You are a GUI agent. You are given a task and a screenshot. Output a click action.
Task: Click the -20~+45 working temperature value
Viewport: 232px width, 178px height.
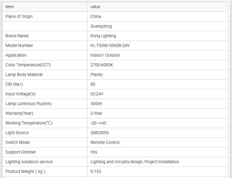pos(98,123)
